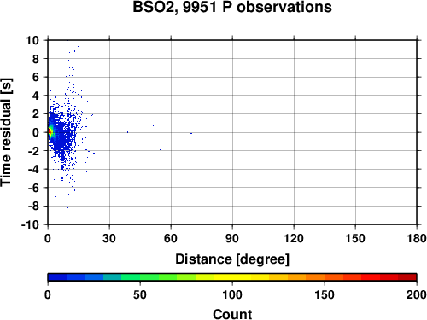The height and width of the screenshot is (320, 427).
Task: Click the yellow segment of the colorbar
Action: pyautogui.click(x=232, y=277)
